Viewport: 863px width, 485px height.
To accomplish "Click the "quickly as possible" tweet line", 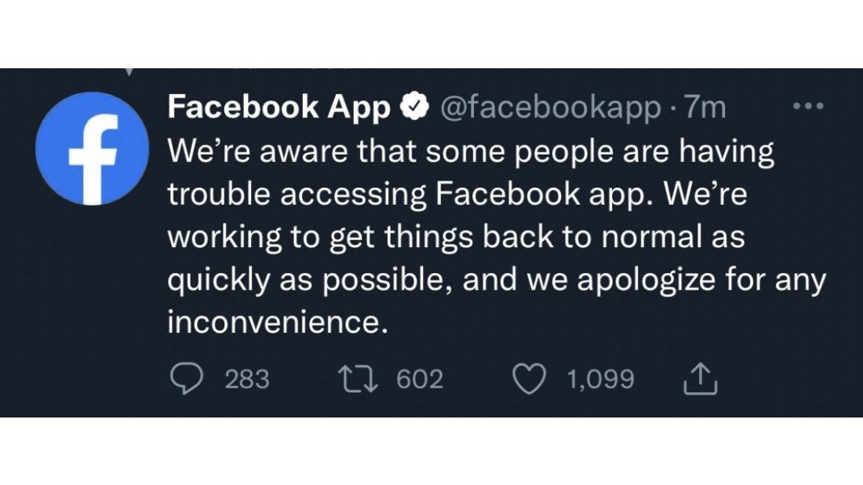I will [497, 280].
